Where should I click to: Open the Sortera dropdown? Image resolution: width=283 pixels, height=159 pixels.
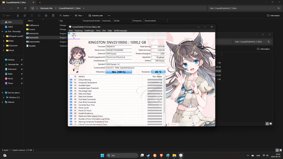(x=65, y=15)
